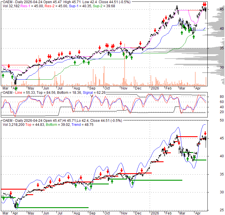Click the red sell arrow at early December in top chart
This screenshot has height=215, width=225.
point(140,43)
